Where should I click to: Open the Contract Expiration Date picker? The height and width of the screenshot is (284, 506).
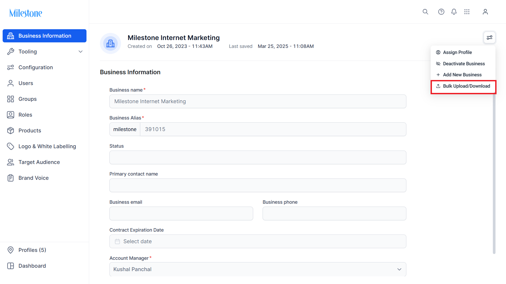click(258, 241)
